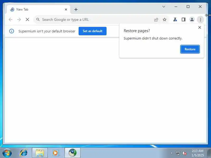
Task: Open the experiments flask icon
Action: (175, 19)
